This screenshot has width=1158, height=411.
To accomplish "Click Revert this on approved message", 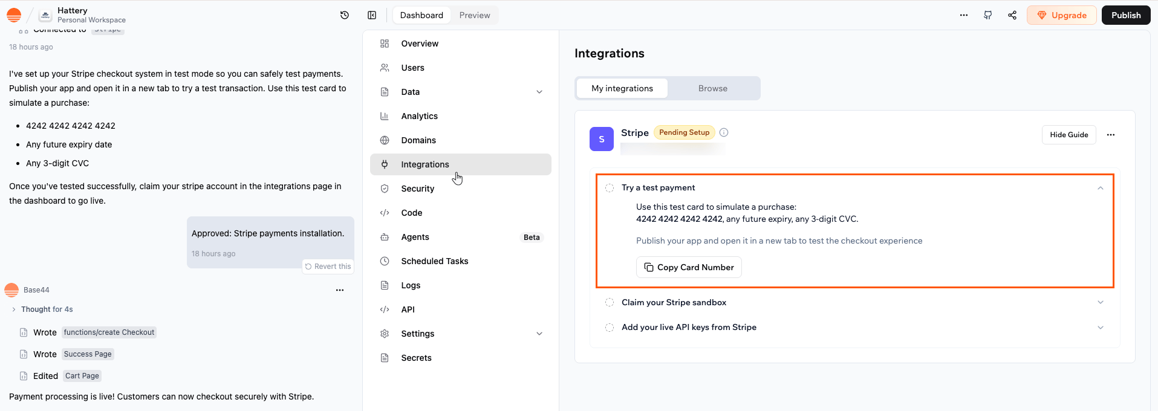I will coord(328,267).
